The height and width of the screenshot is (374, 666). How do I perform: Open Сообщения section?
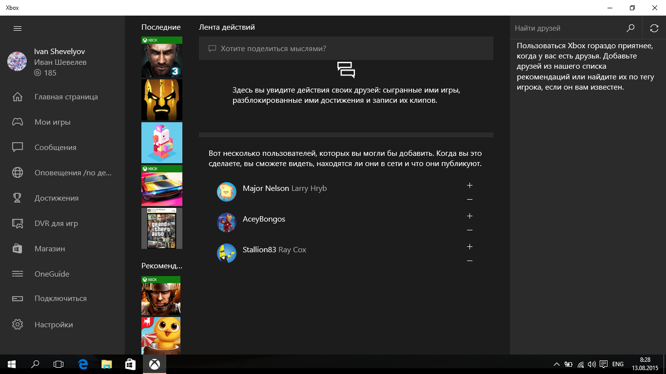(x=56, y=148)
